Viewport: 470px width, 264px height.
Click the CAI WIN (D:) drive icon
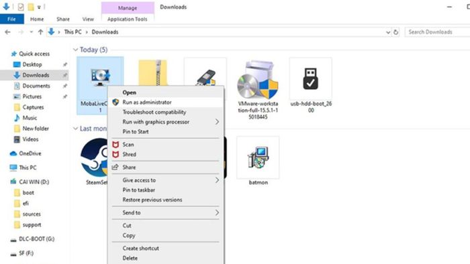tap(13, 182)
